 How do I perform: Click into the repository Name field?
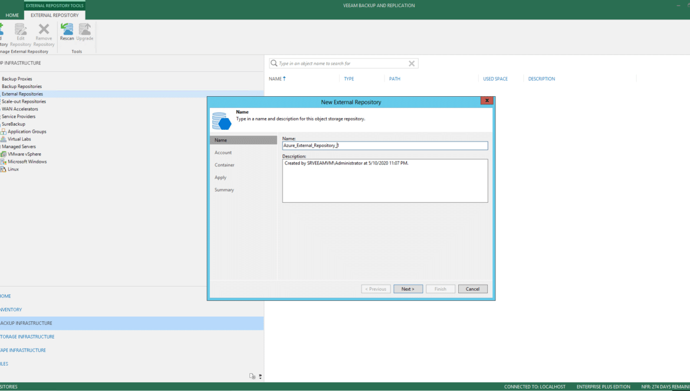(x=385, y=146)
